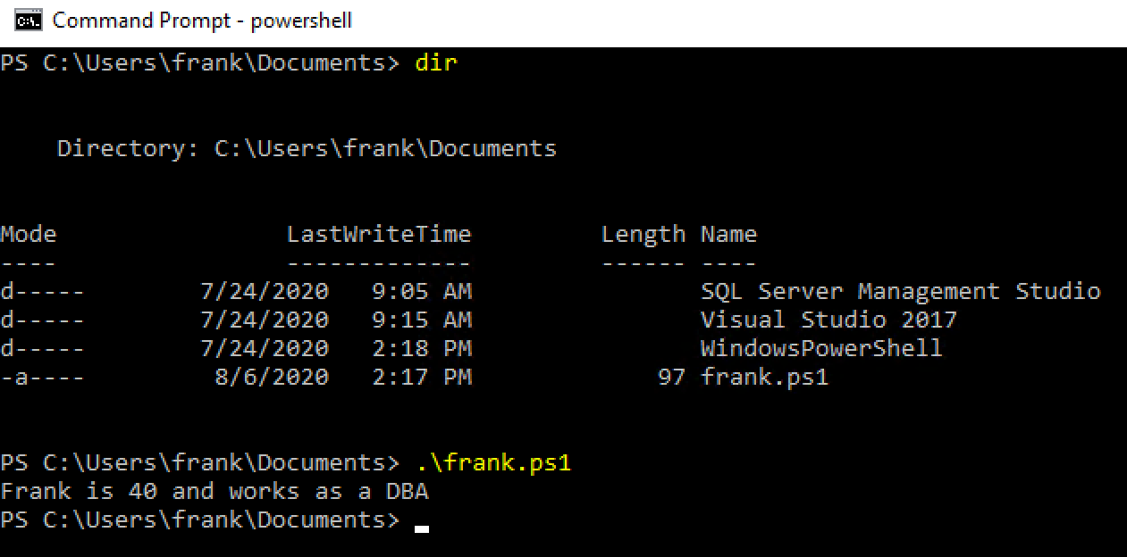Click the "8/6/2020" date entry
Viewport: 1127px width, 557px height.
(x=272, y=377)
